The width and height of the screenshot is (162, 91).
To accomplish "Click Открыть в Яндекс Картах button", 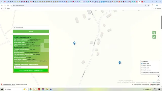I will pyautogui.click(x=8, y=84).
